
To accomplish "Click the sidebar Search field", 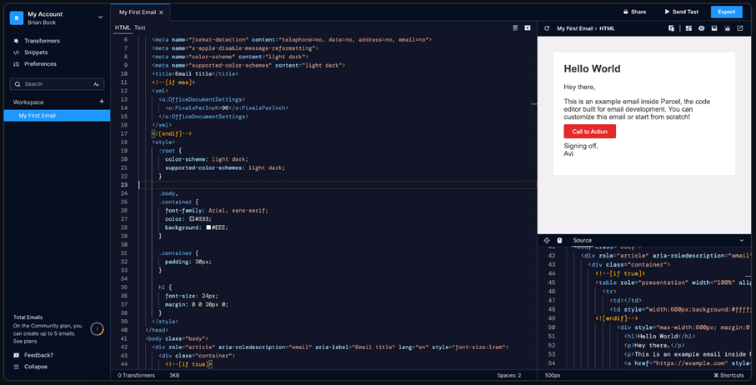I will [54, 84].
